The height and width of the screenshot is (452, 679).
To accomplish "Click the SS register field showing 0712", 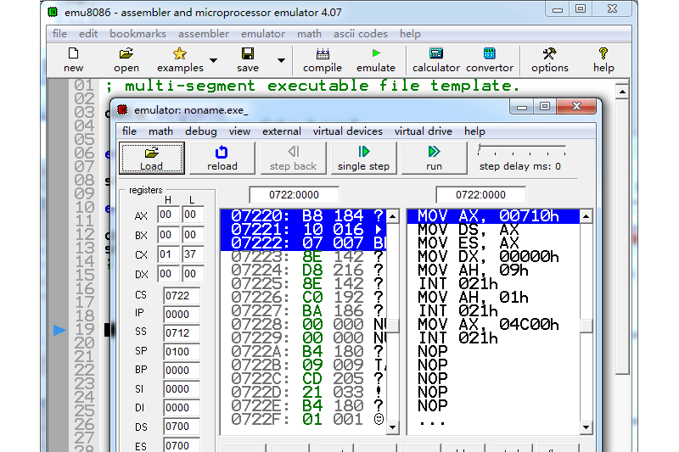I will click(182, 332).
